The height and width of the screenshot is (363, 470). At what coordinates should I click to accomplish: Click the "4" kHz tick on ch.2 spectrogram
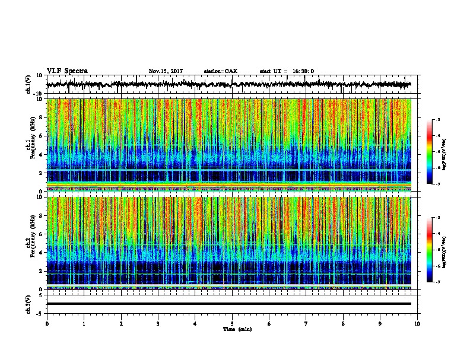coord(42,253)
